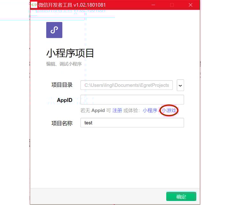Click the WeChat DevTools title bar icon
Viewport: 230px width, 205px height.
[34, 5]
